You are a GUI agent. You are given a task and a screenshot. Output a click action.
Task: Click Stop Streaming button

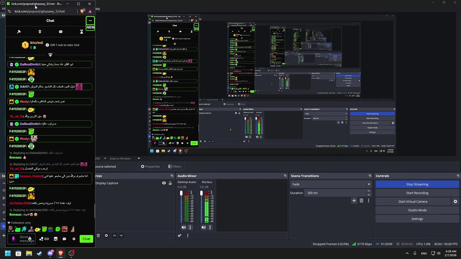(417, 184)
